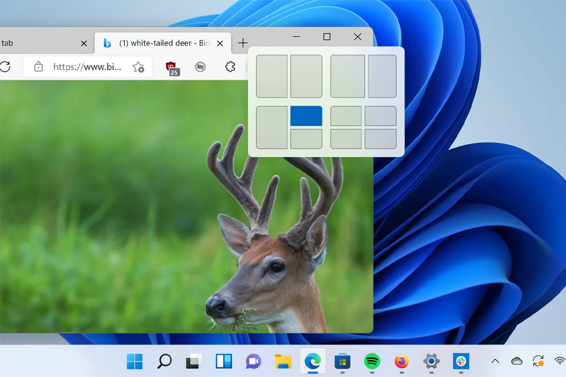
Task: Switch to the white-tailed deer Bing tab
Action: [x=163, y=43]
